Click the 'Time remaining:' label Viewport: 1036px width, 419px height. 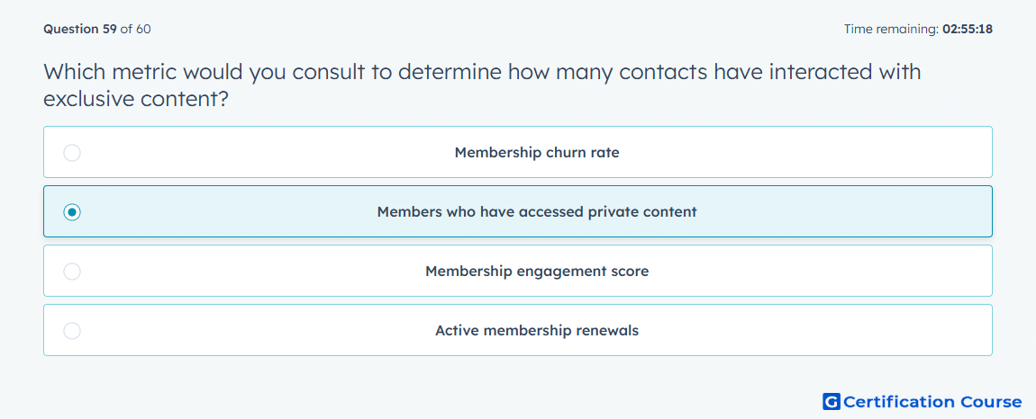(892, 29)
